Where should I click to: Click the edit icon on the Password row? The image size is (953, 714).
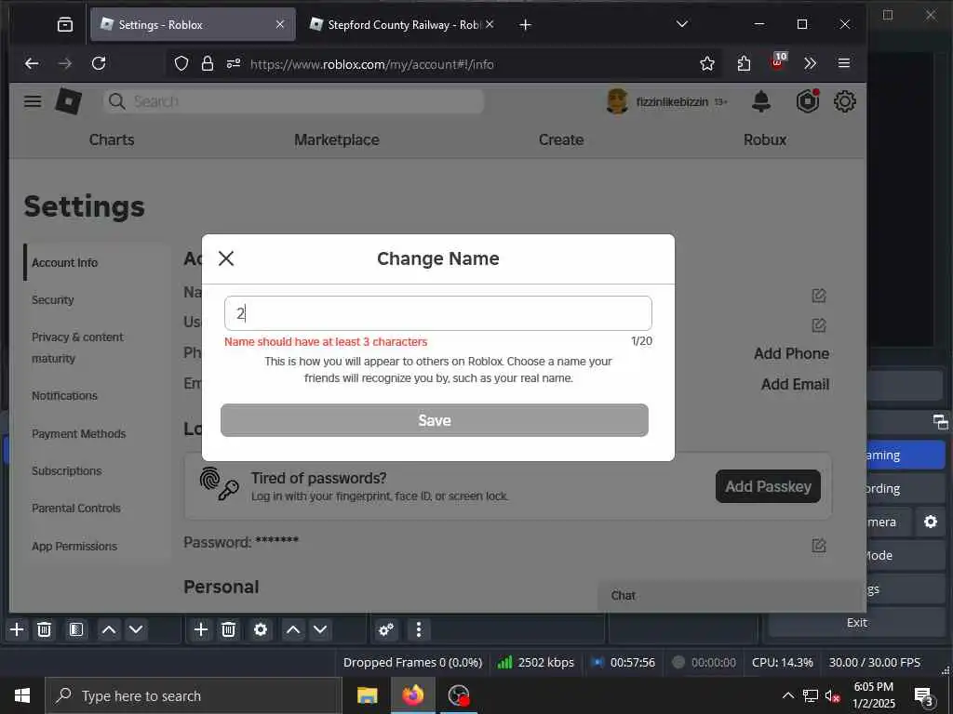click(819, 545)
